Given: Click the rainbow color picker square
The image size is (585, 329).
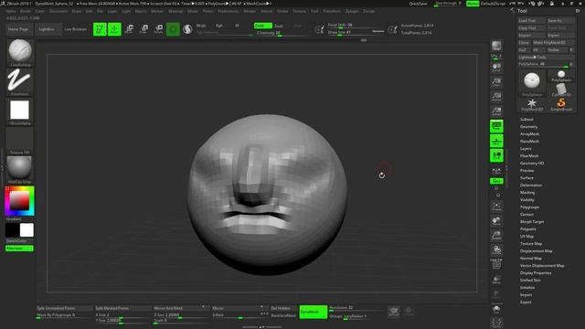Looking at the screenshot, I should point(19,201).
